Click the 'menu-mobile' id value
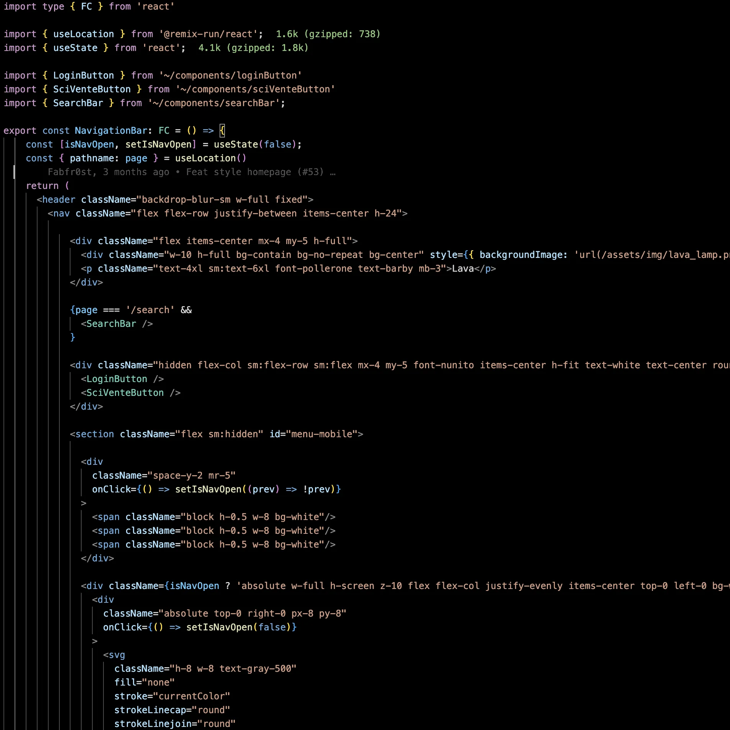This screenshot has height=730, width=730. click(x=322, y=434)
